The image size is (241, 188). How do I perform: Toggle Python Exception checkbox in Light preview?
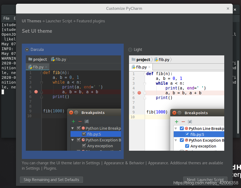[182, 140]
